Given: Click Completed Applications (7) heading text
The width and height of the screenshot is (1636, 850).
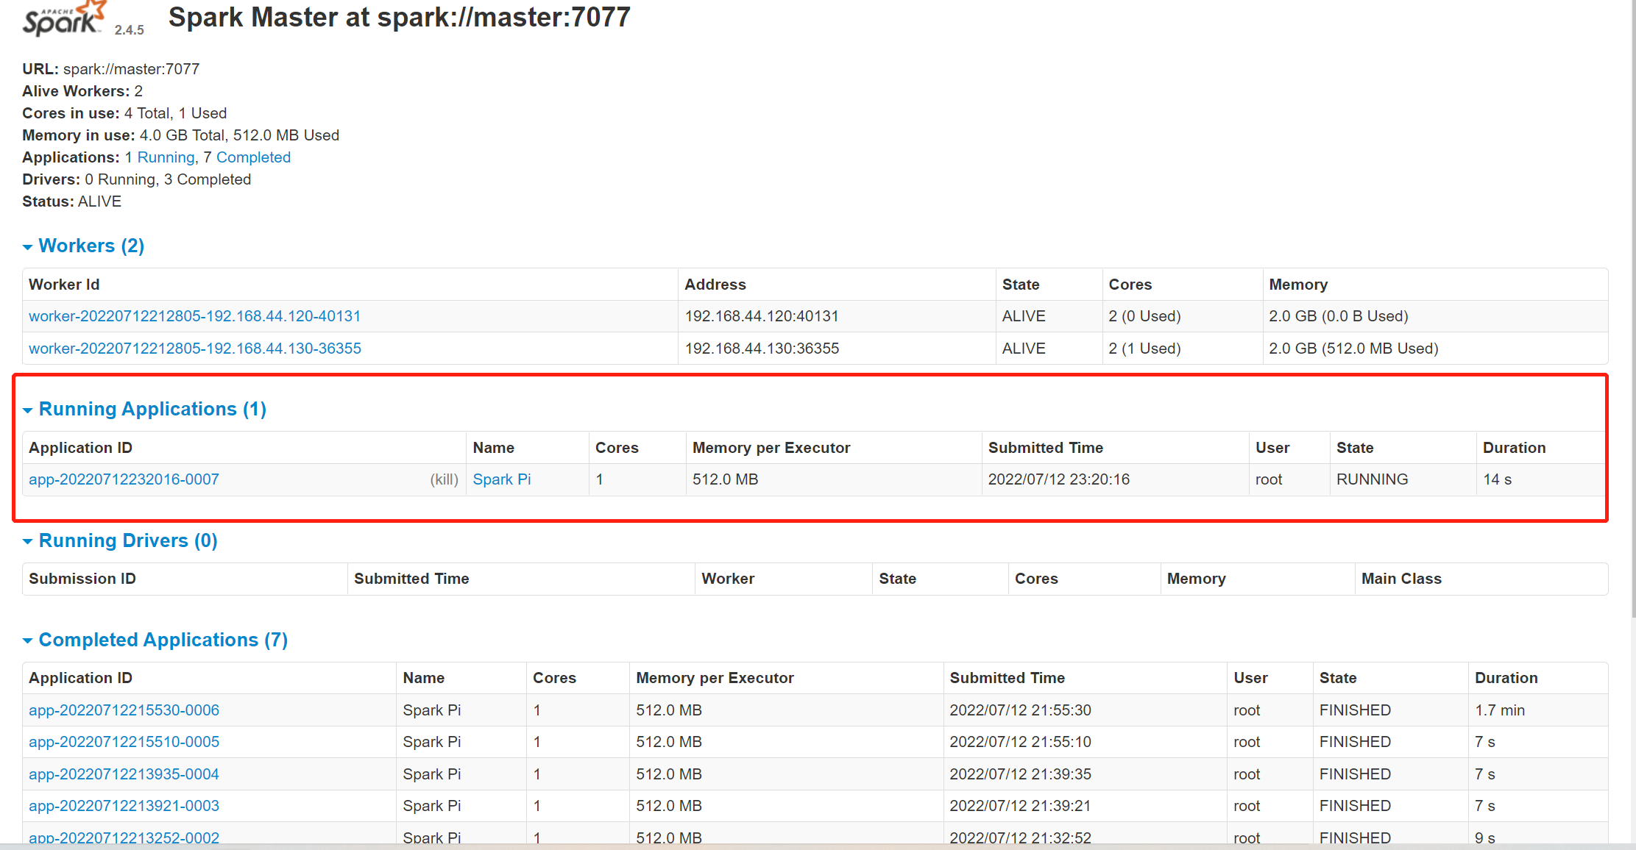Looking at the screenshot, I should [x=163, y=640].
